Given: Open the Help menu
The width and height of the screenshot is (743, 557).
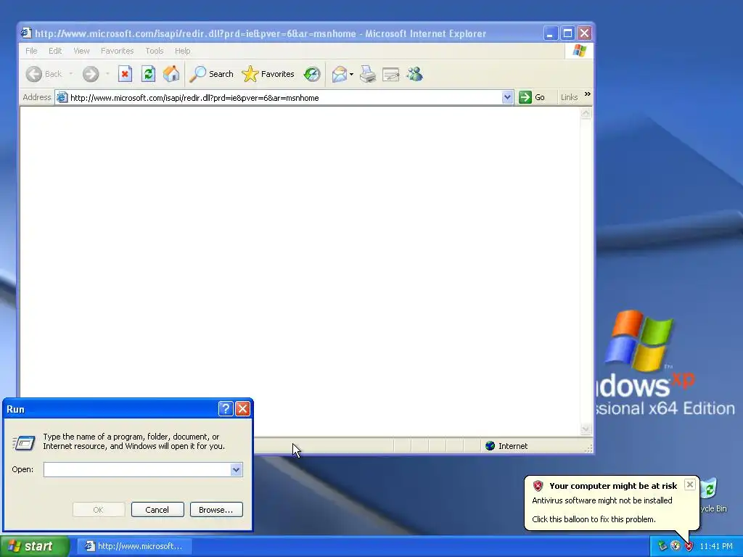Looking at the screenshot, I should [182, 51].
